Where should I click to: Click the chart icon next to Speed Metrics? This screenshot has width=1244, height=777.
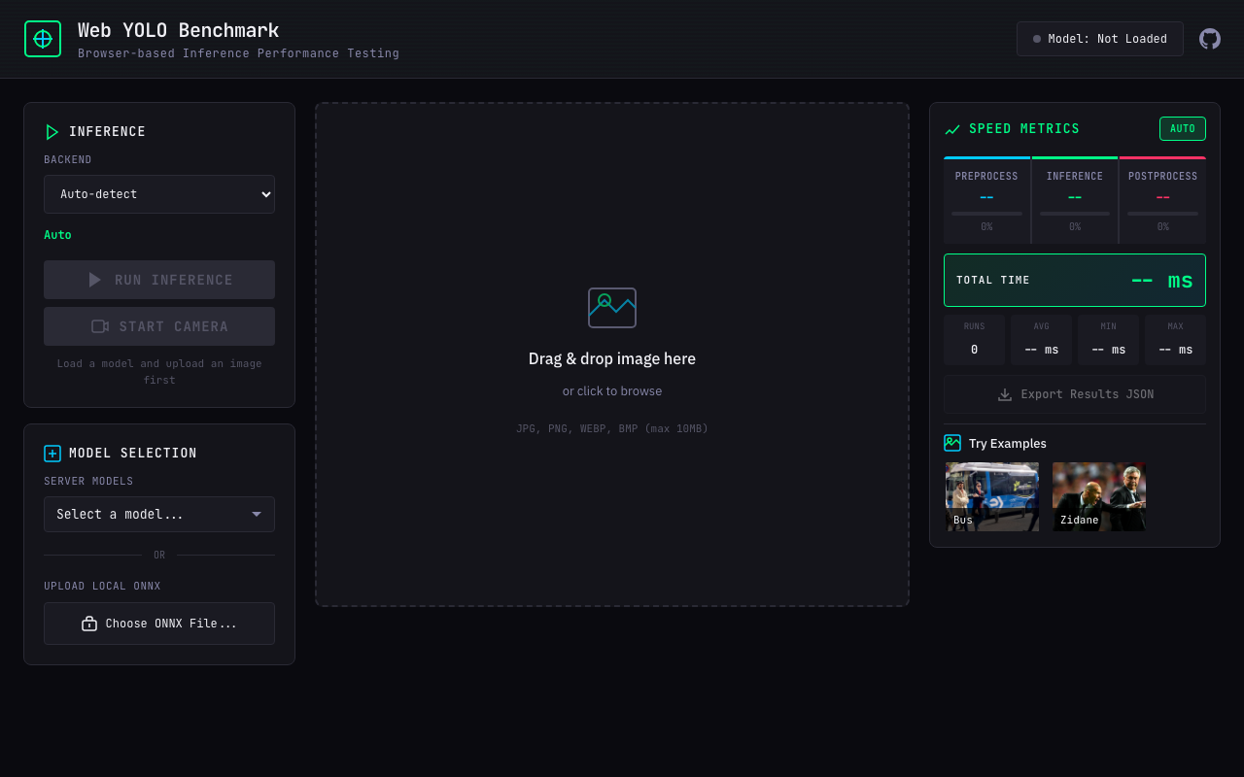click(x=952, y=129)
